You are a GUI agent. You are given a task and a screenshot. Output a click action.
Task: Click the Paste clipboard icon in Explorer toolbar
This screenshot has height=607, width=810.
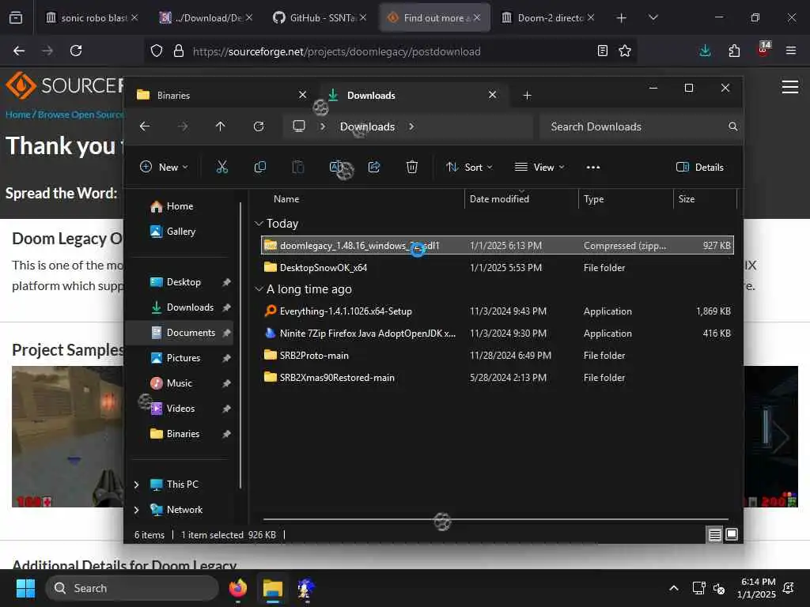298,167
